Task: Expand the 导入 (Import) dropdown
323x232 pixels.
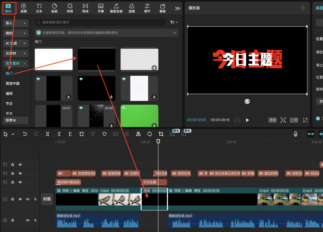Action: (15, 23)
